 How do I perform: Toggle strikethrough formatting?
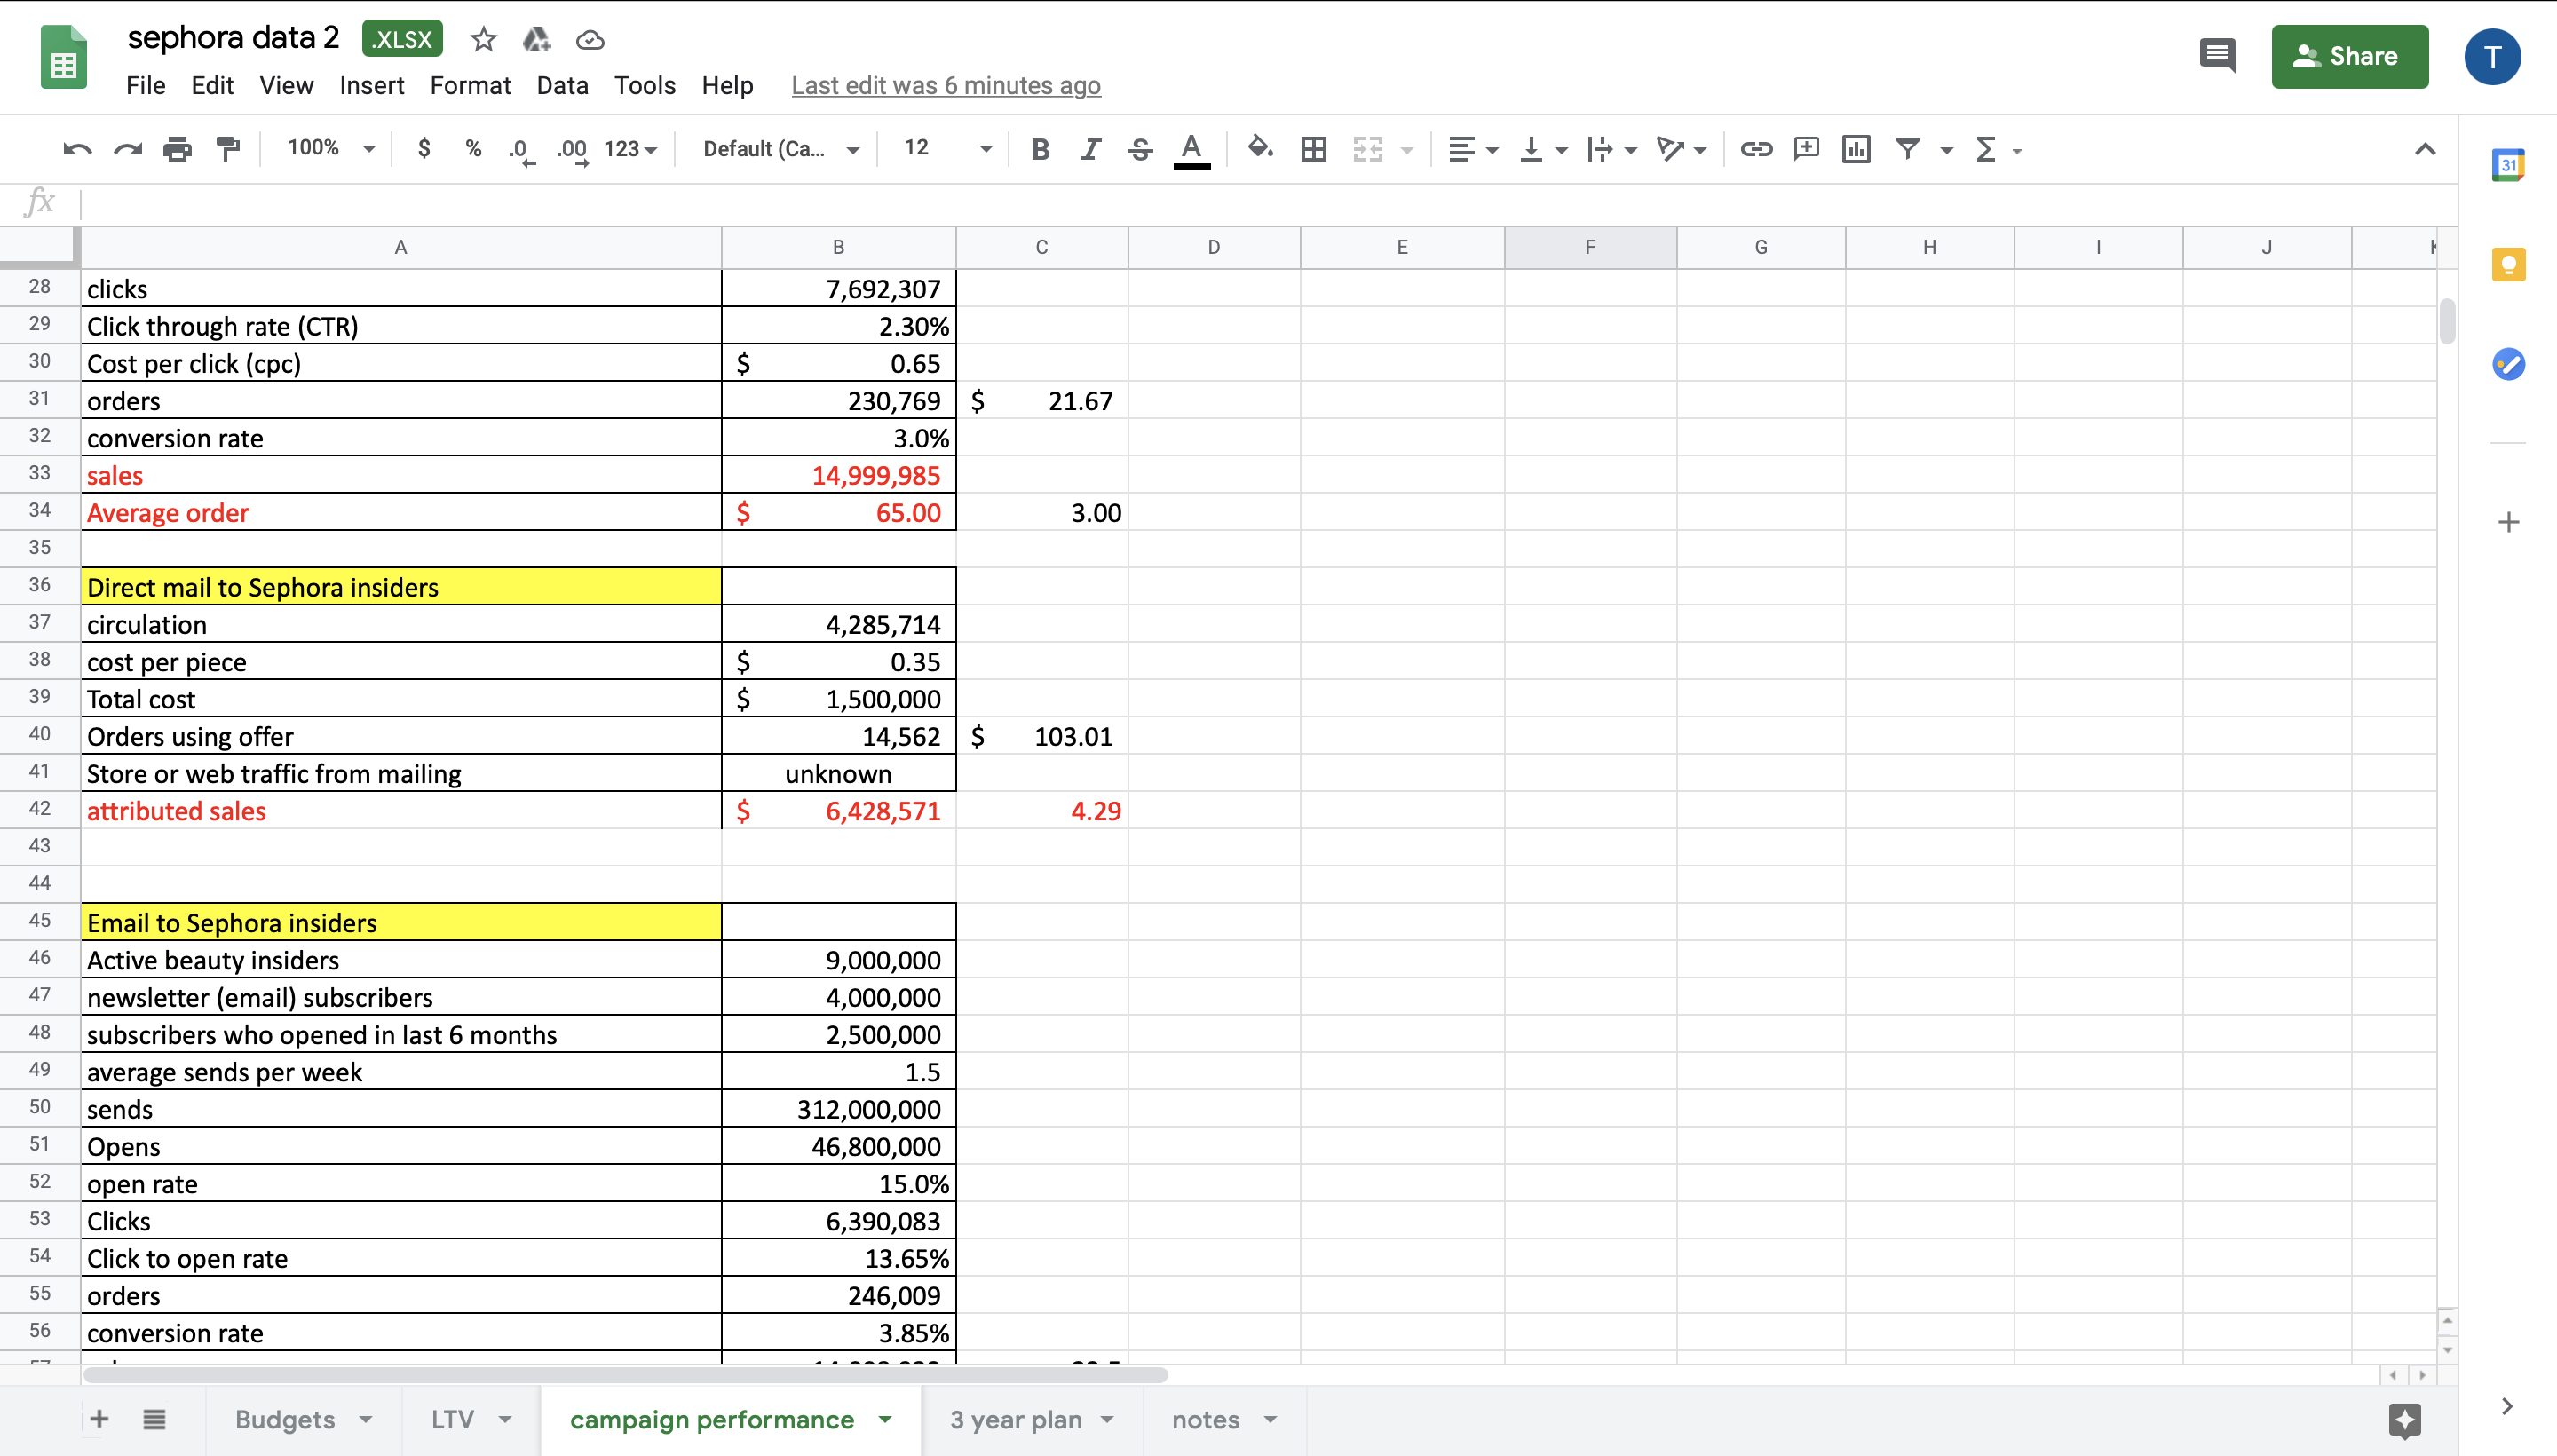(1139, 148)
